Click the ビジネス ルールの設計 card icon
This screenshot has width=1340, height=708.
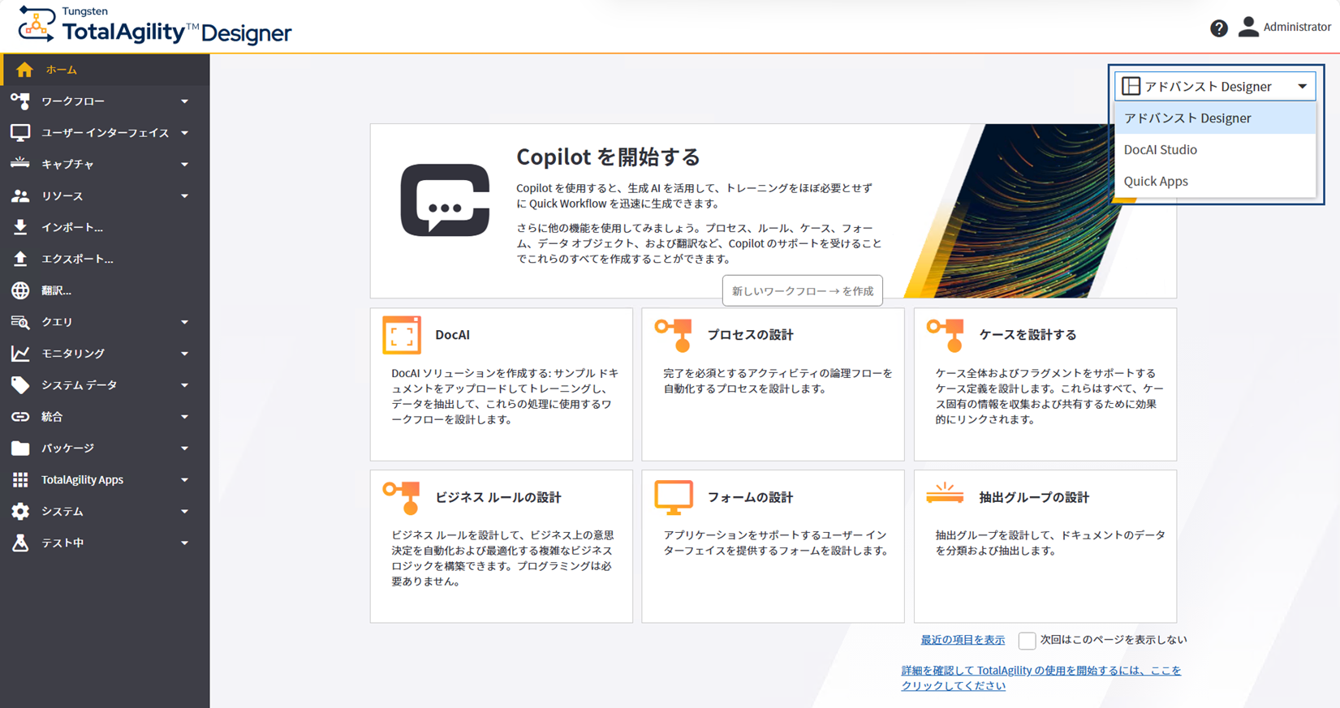pyautogui.click(x=402, y=498)
